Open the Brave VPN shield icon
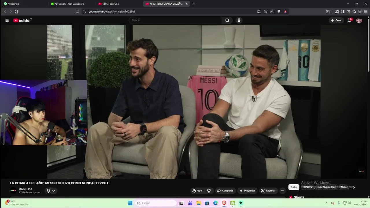This screenshot has width=370, height=208. [360, 12]
